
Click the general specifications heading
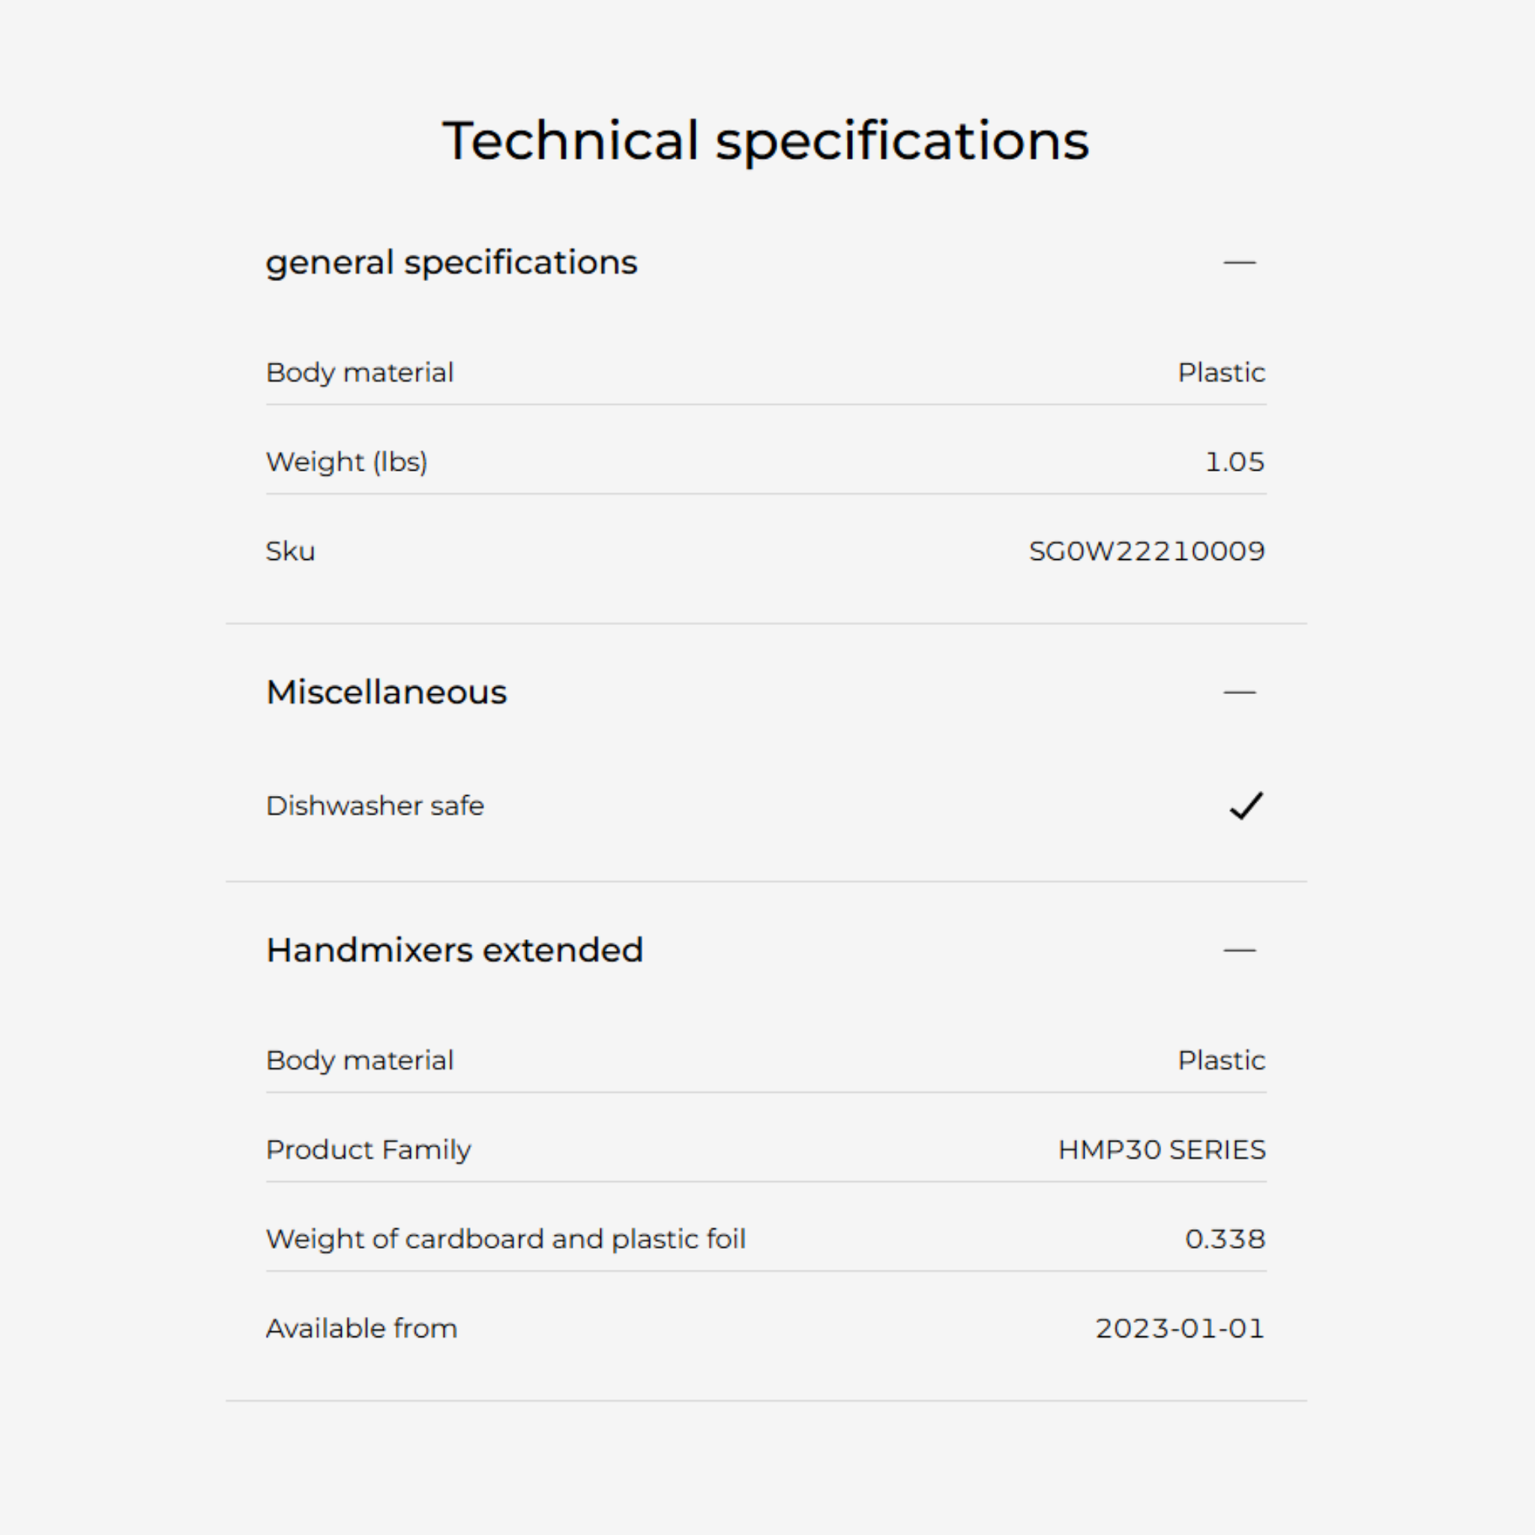(450, 262)
